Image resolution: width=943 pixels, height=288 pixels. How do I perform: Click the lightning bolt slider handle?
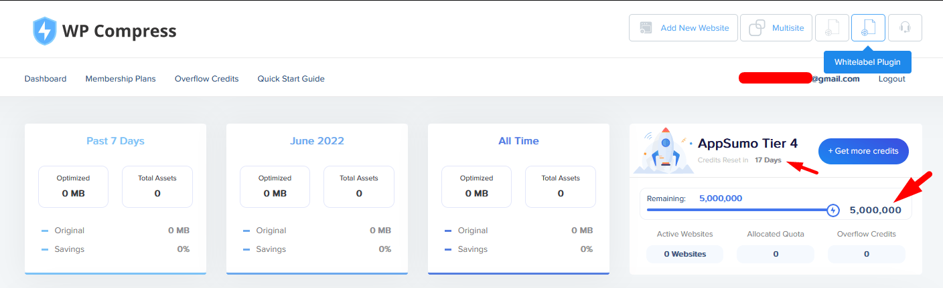pyautogui.click(x=833, y=210)
